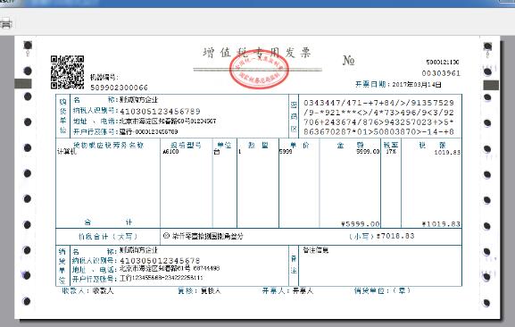Click the 销货单位：（章） label
This screenshot has height=327, width=515.
[382, 290]
